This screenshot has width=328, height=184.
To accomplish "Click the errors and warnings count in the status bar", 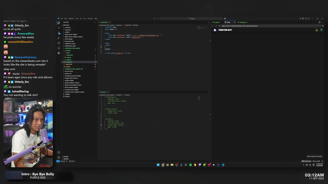I will tap(72, 161).
